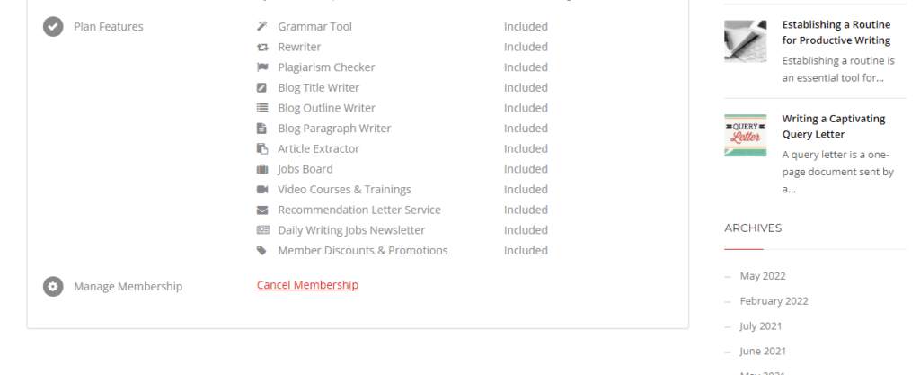Open the June 2021 archive
The image size is (920, 375).
click(763, 352)
